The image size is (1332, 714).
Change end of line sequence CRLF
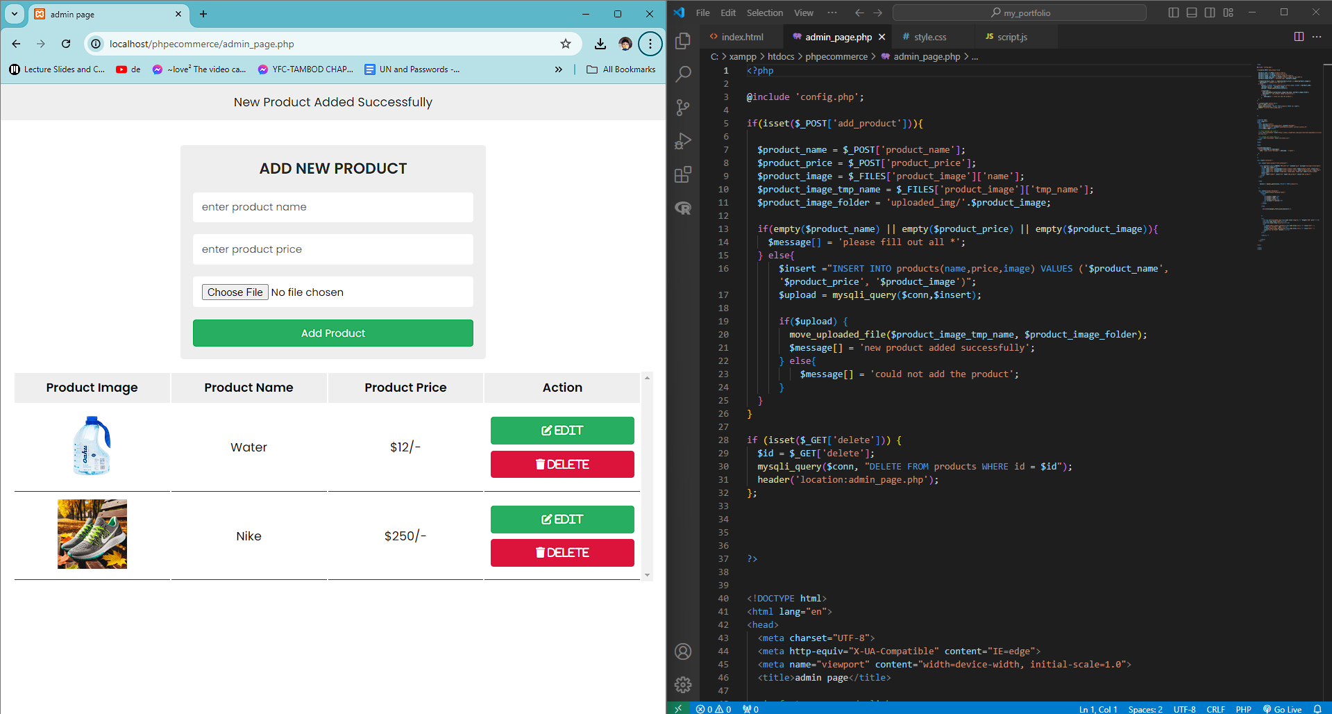[1215, 708]
